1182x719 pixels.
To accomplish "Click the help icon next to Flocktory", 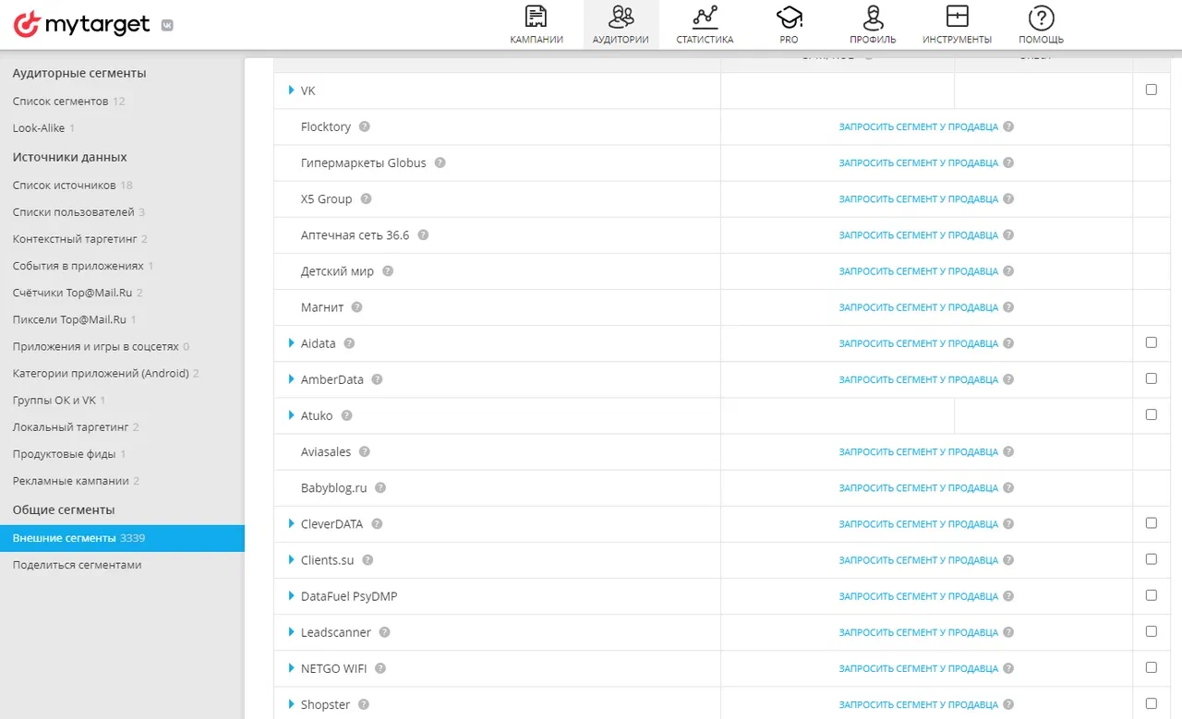I will (365, 127).
